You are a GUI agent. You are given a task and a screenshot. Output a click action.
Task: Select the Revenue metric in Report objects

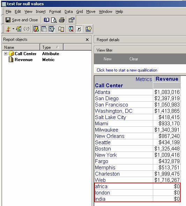coord(24,60)
